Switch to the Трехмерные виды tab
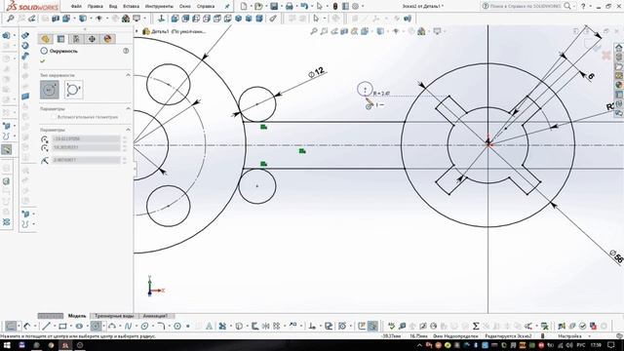This screenshot has width=624, height=351. point(114,316)
